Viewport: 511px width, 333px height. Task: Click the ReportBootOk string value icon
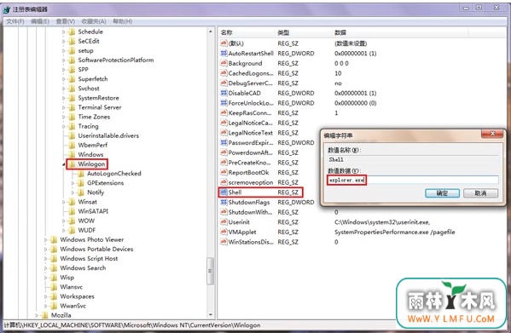[224, 172]
